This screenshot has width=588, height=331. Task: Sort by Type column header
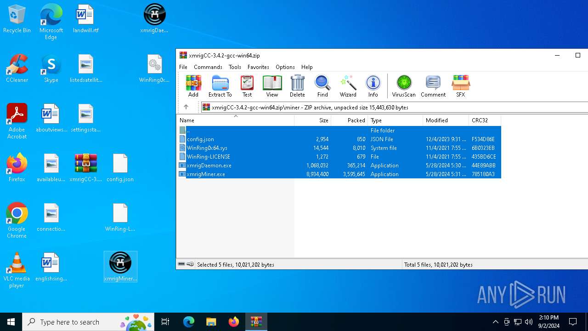[x=395, y=120]
